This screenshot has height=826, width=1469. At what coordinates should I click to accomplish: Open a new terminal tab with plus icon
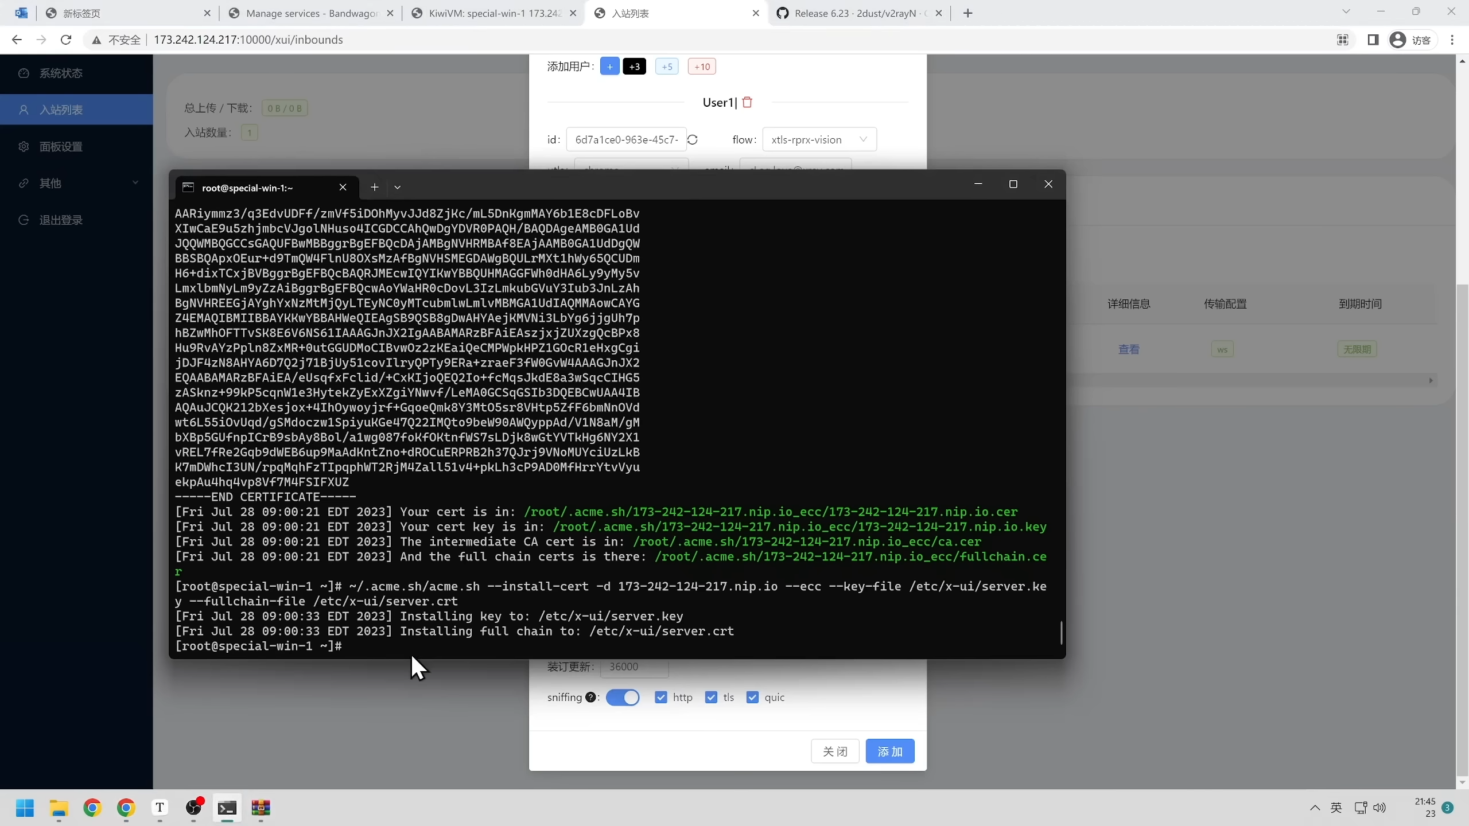click(x=374, y=187)
